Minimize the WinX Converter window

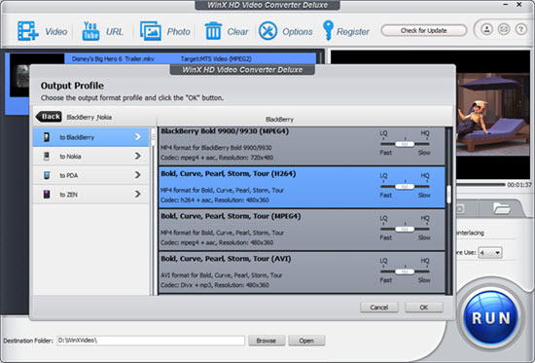[505, 5]
